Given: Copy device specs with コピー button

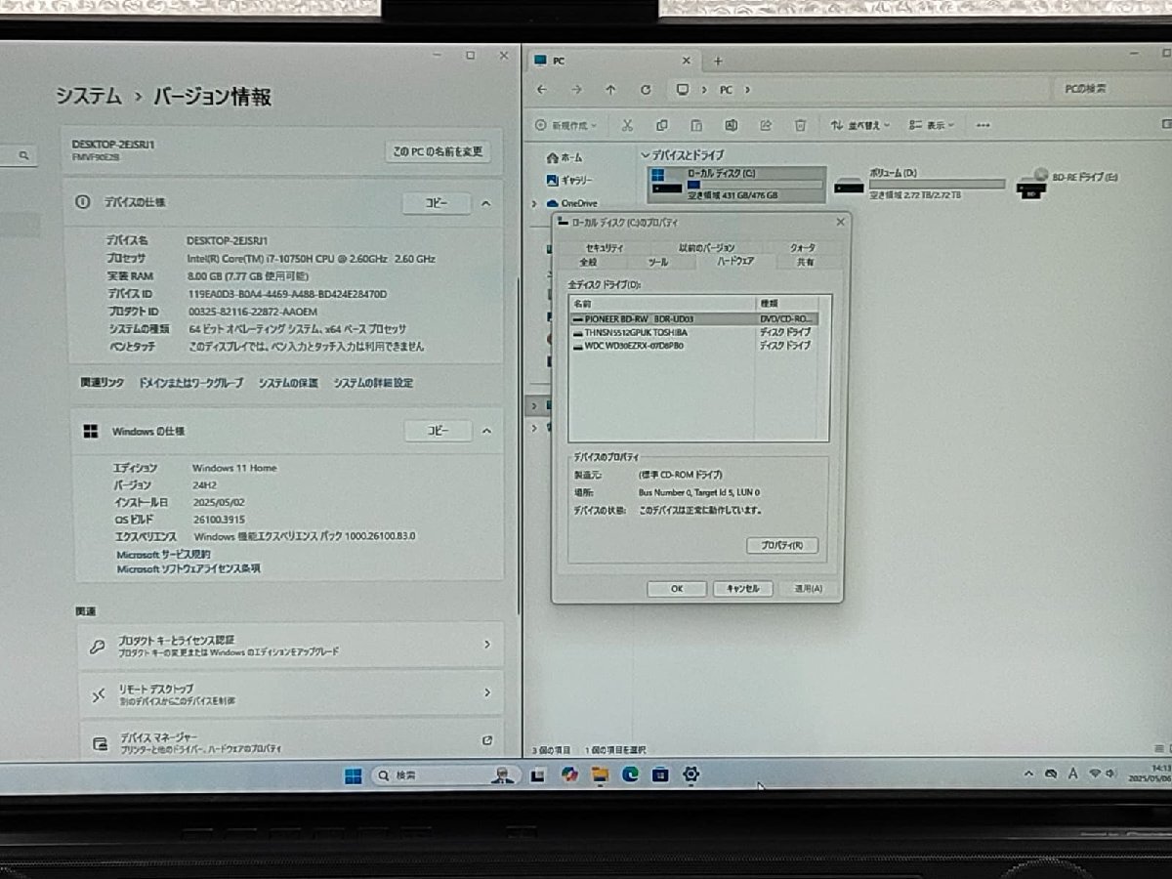Looking at the screenshot, I should [436, 203].
